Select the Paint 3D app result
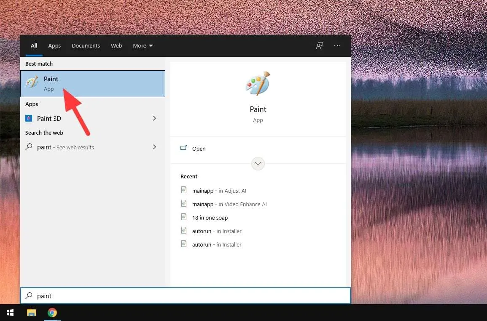 tap(93, 118)
